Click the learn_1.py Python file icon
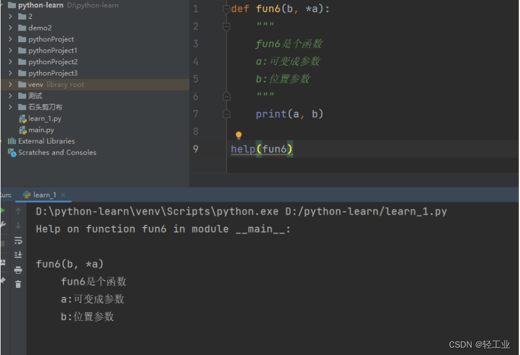Viewport: 520px width, 355px height. click(x=23, y=119)
